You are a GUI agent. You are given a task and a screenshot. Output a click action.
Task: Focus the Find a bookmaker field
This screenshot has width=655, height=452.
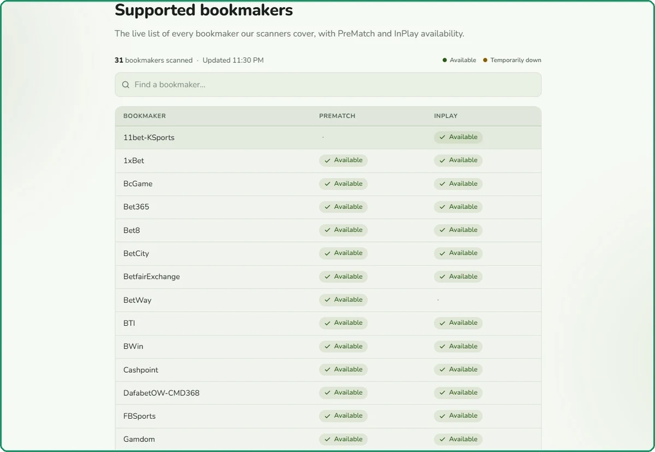point(328,85)
